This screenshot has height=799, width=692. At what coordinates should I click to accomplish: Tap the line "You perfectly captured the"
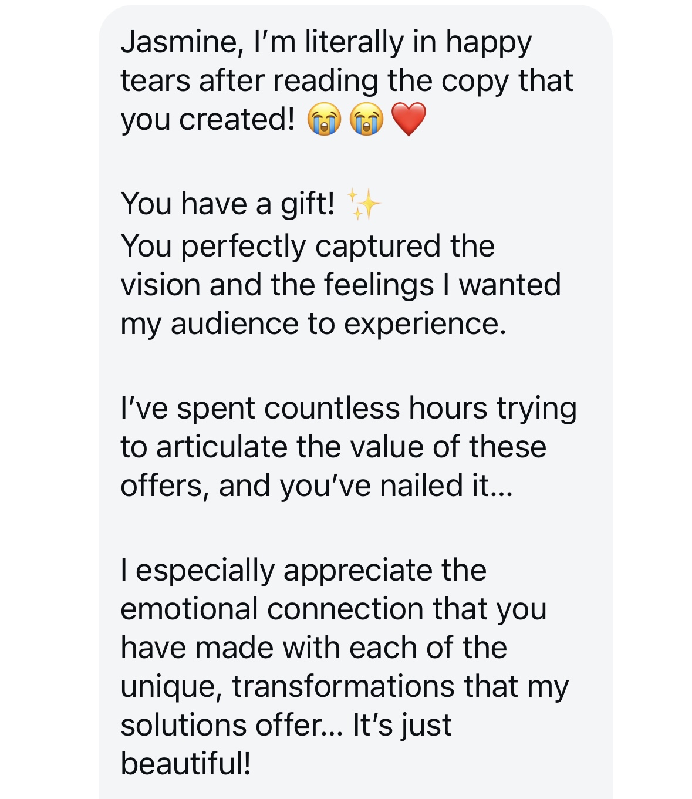point(308,246)
